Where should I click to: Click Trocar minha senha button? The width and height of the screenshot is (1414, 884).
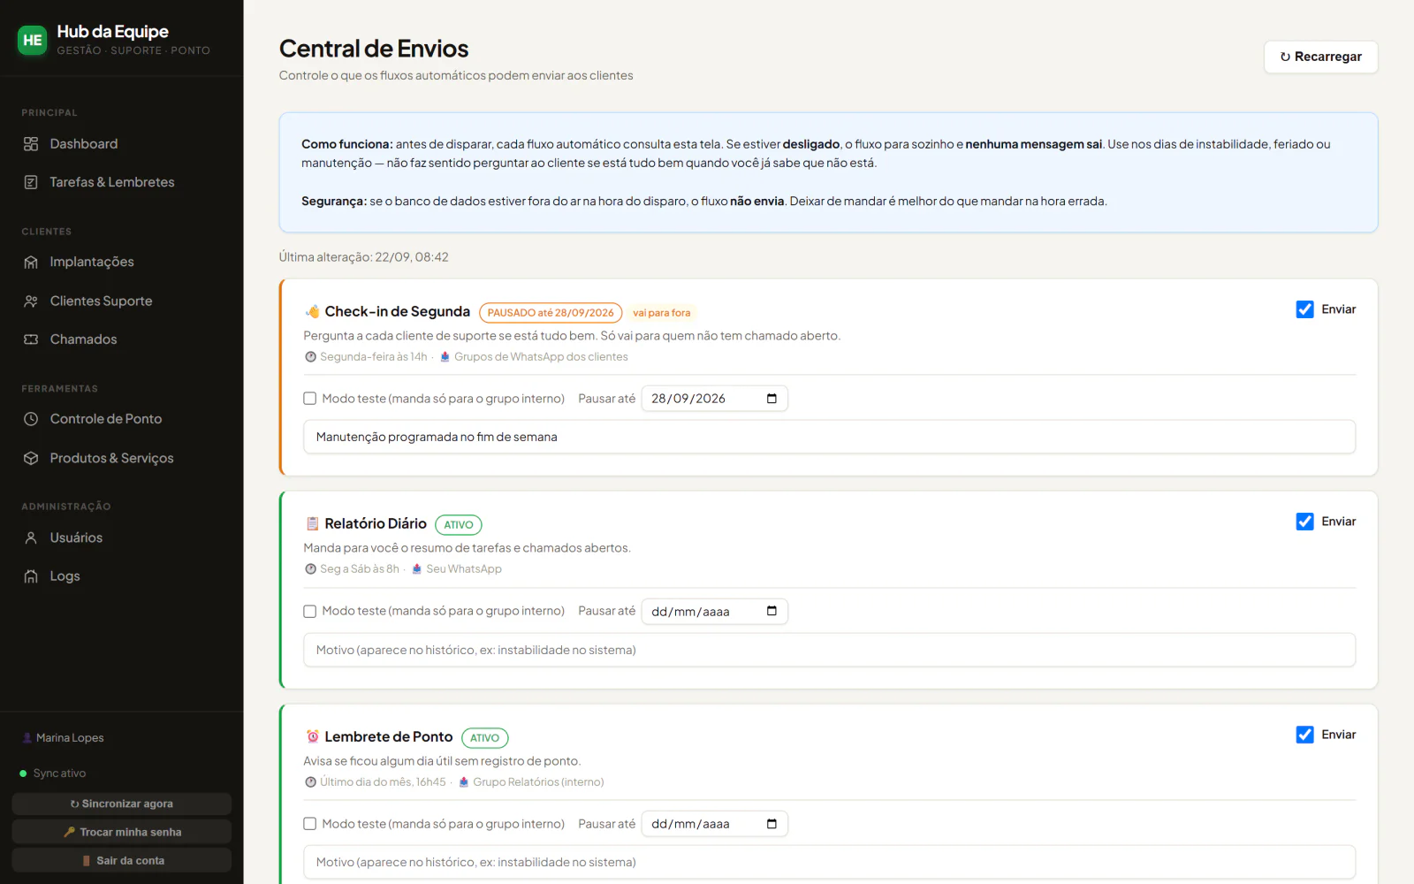tap(122, 832)
